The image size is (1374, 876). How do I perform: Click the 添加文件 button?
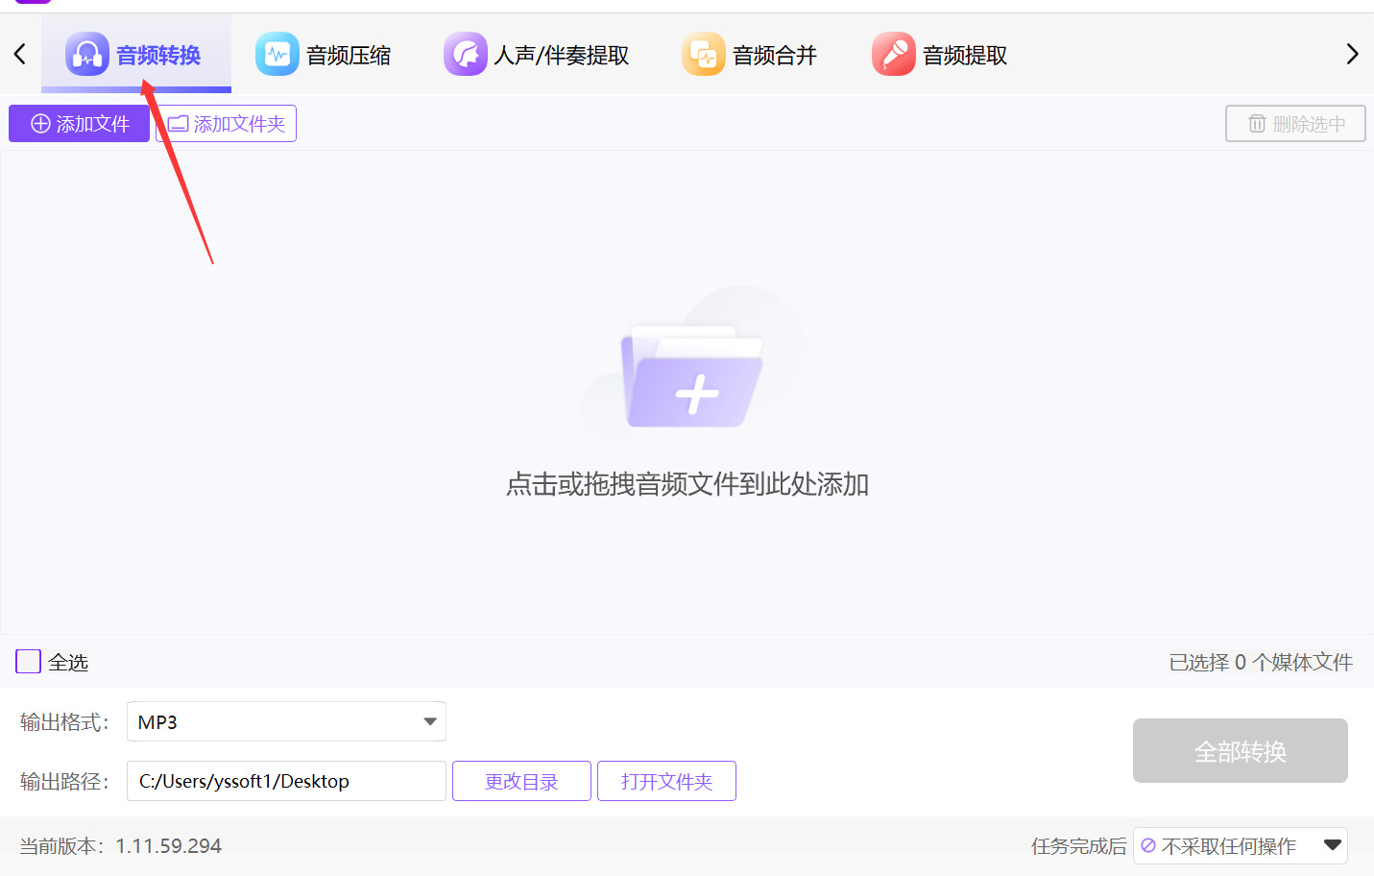[80, 124]
